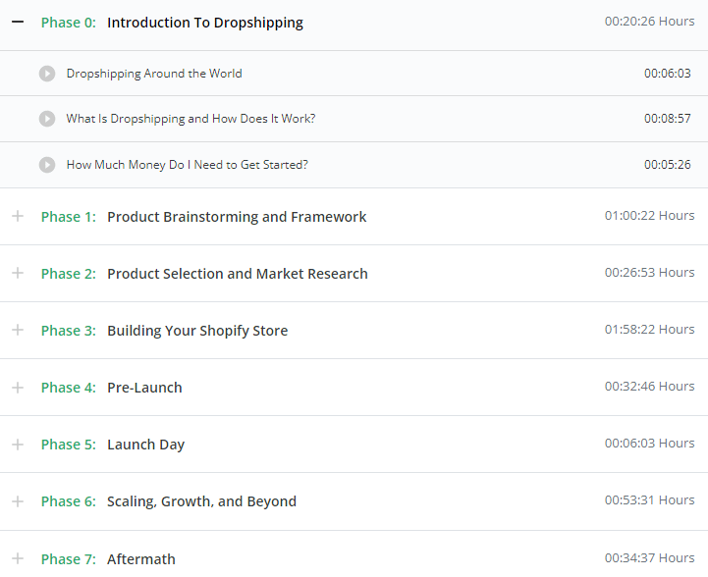Select Scaling, Growth, and Beyond heading

click(202, 501)
